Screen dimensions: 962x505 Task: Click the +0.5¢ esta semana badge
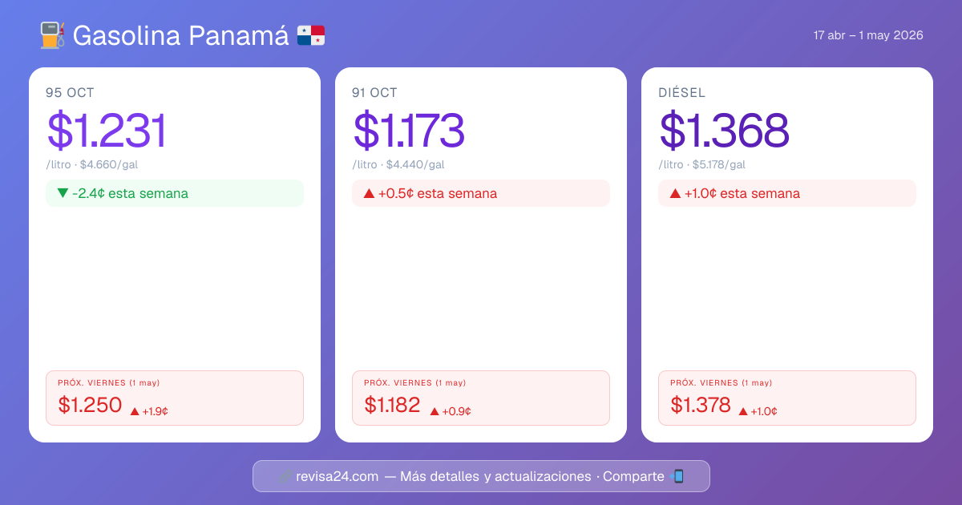pos(480,193)
